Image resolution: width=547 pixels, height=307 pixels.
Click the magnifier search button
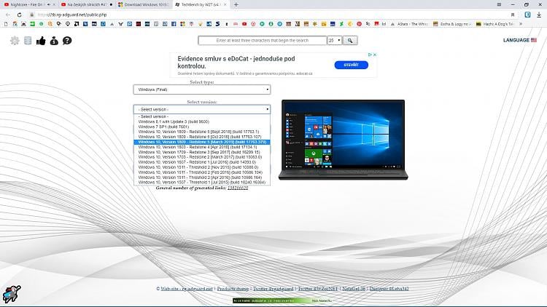[x=350, y=41]
